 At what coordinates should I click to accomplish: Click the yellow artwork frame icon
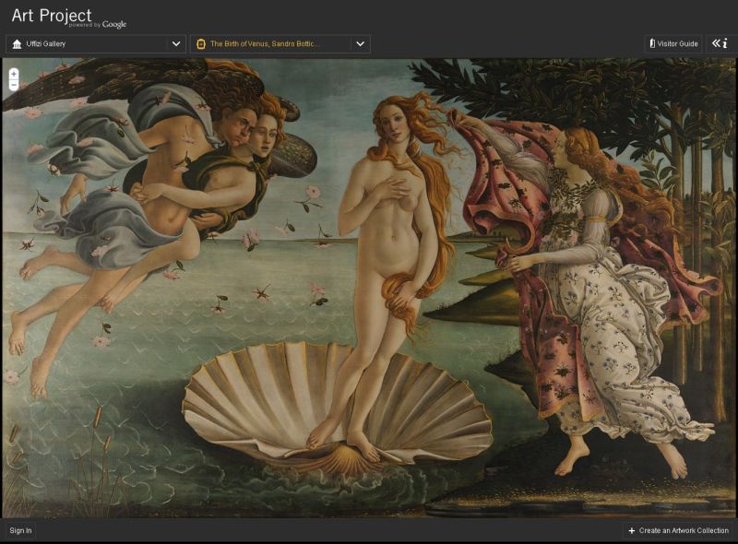pos(201,43)
